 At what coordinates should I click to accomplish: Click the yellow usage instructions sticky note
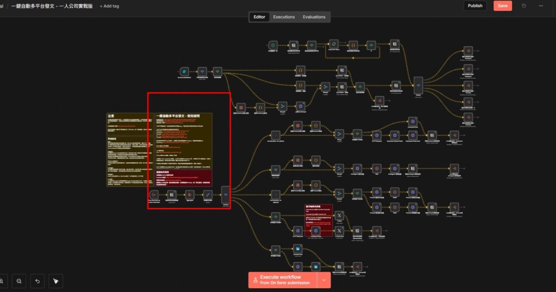(184, 140)
